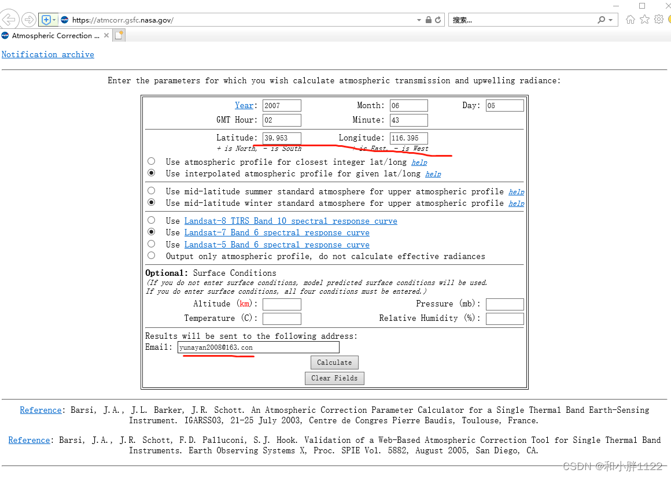Click the Minute input field
The height and width of the screenshot is (477, 671).
(409, 120)
